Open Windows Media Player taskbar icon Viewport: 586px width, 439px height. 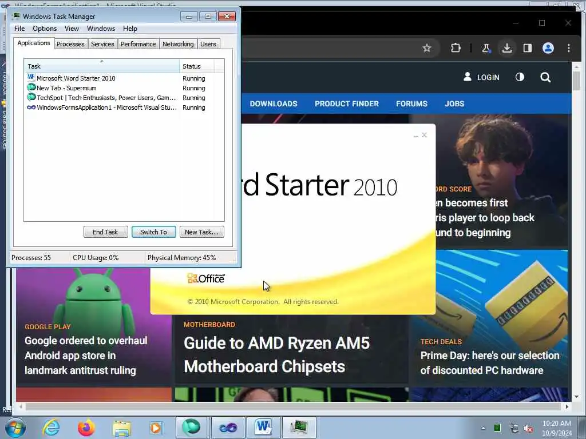click(x=156, y=428)
